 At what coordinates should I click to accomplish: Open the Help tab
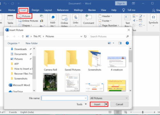pyautogui.click(x=114, y=10)
